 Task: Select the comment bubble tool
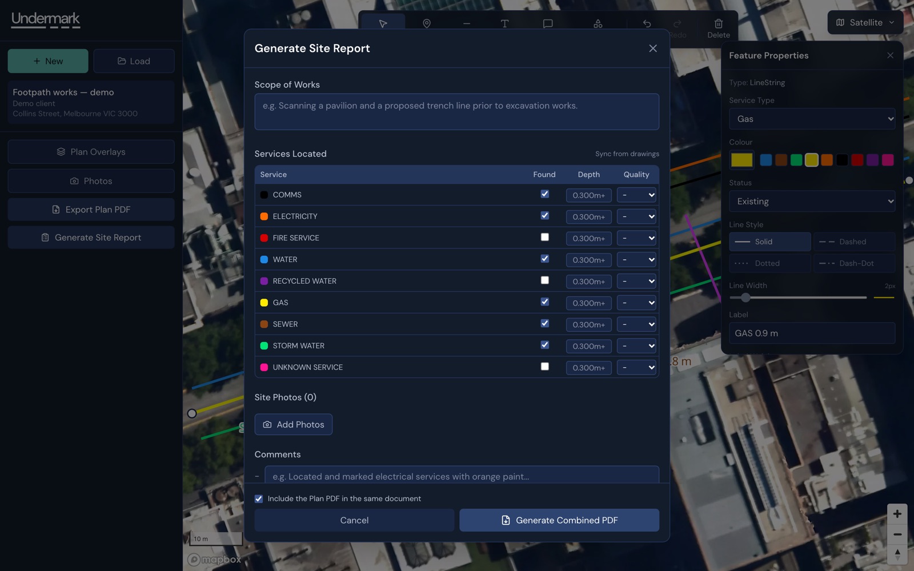pos(548,23)
